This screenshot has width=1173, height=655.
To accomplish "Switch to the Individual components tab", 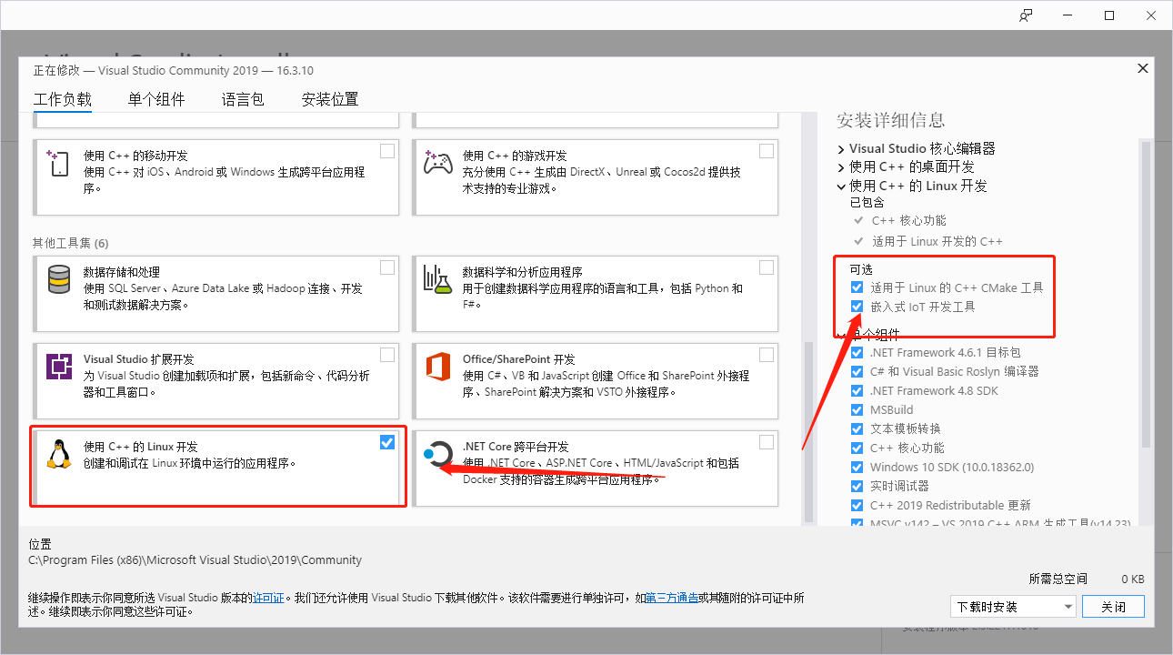I will pos(156,99).
